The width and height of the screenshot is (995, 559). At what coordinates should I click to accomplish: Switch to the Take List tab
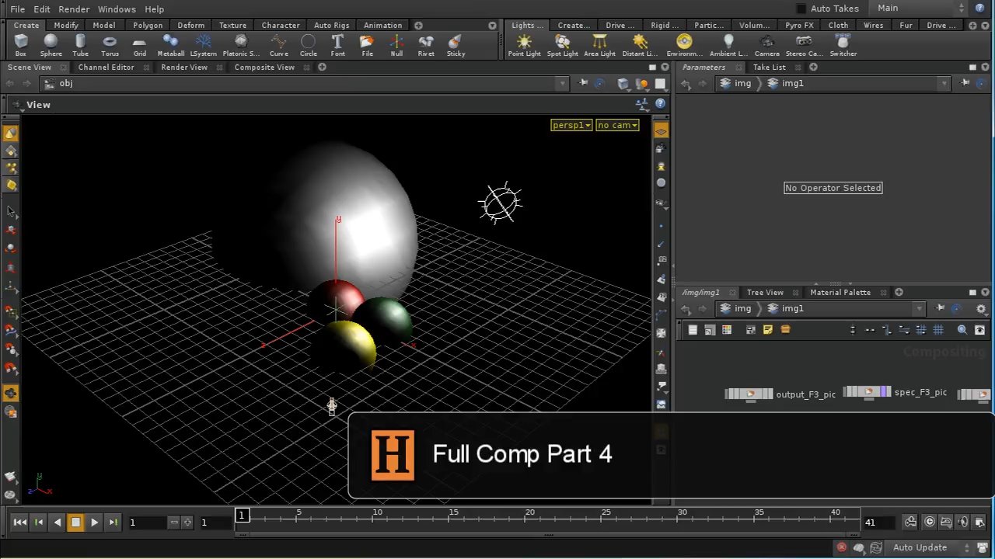pos(769,67)
